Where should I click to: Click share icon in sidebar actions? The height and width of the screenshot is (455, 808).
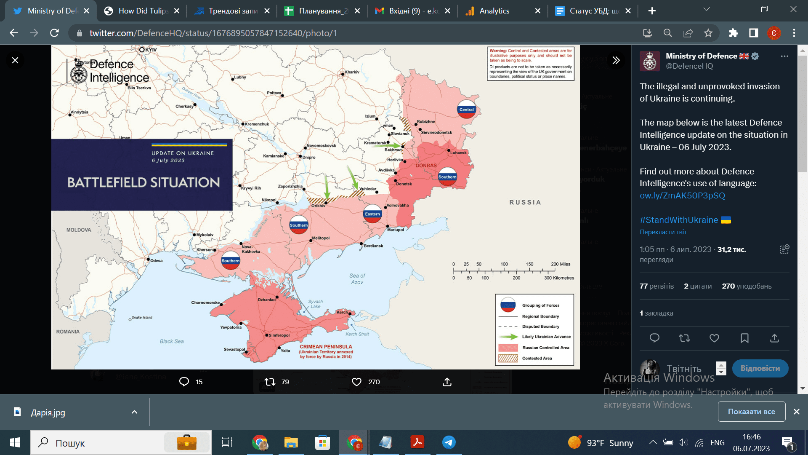click(774, 338)
